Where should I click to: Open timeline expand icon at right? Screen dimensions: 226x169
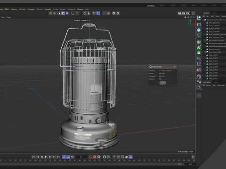pos(194,157)
